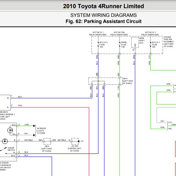This screenshot has height=176, width=176.
Task: Click the "C18" connector label
Action: (118, 88)
